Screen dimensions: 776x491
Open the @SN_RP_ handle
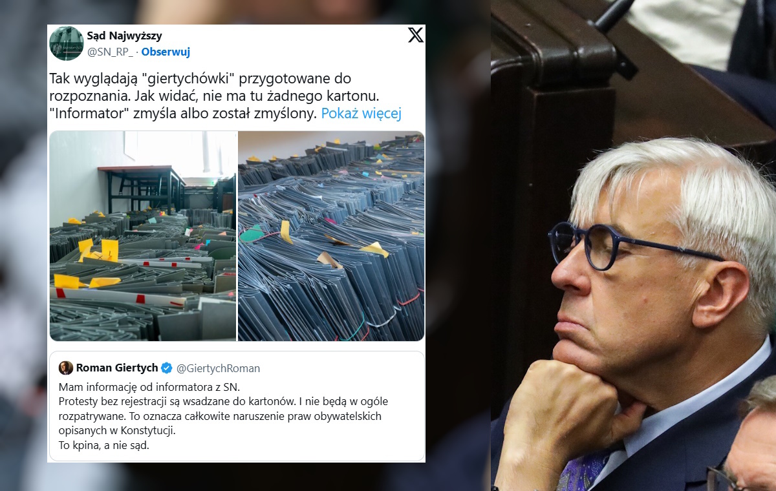coord(110,52)
